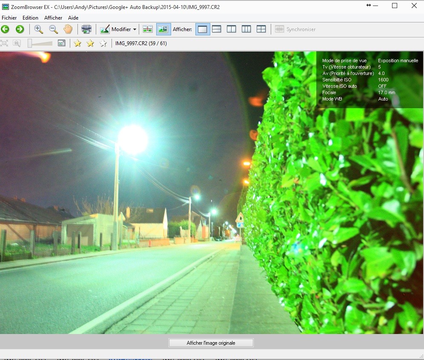424x360 pixels.
Task: Click the 'Exposition manuelle' value in overlay
Action: click(398, 60)
